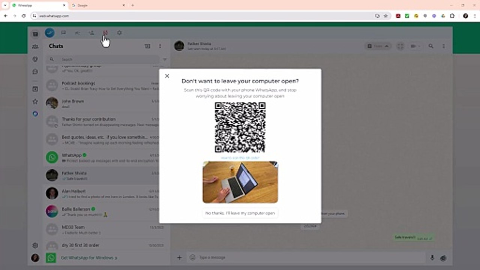Click the green WhatsApp logo at list bottom

click(x=51, y=258)
